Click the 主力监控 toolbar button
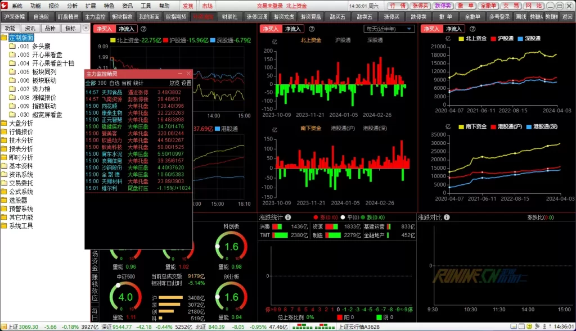 (95, 16)
